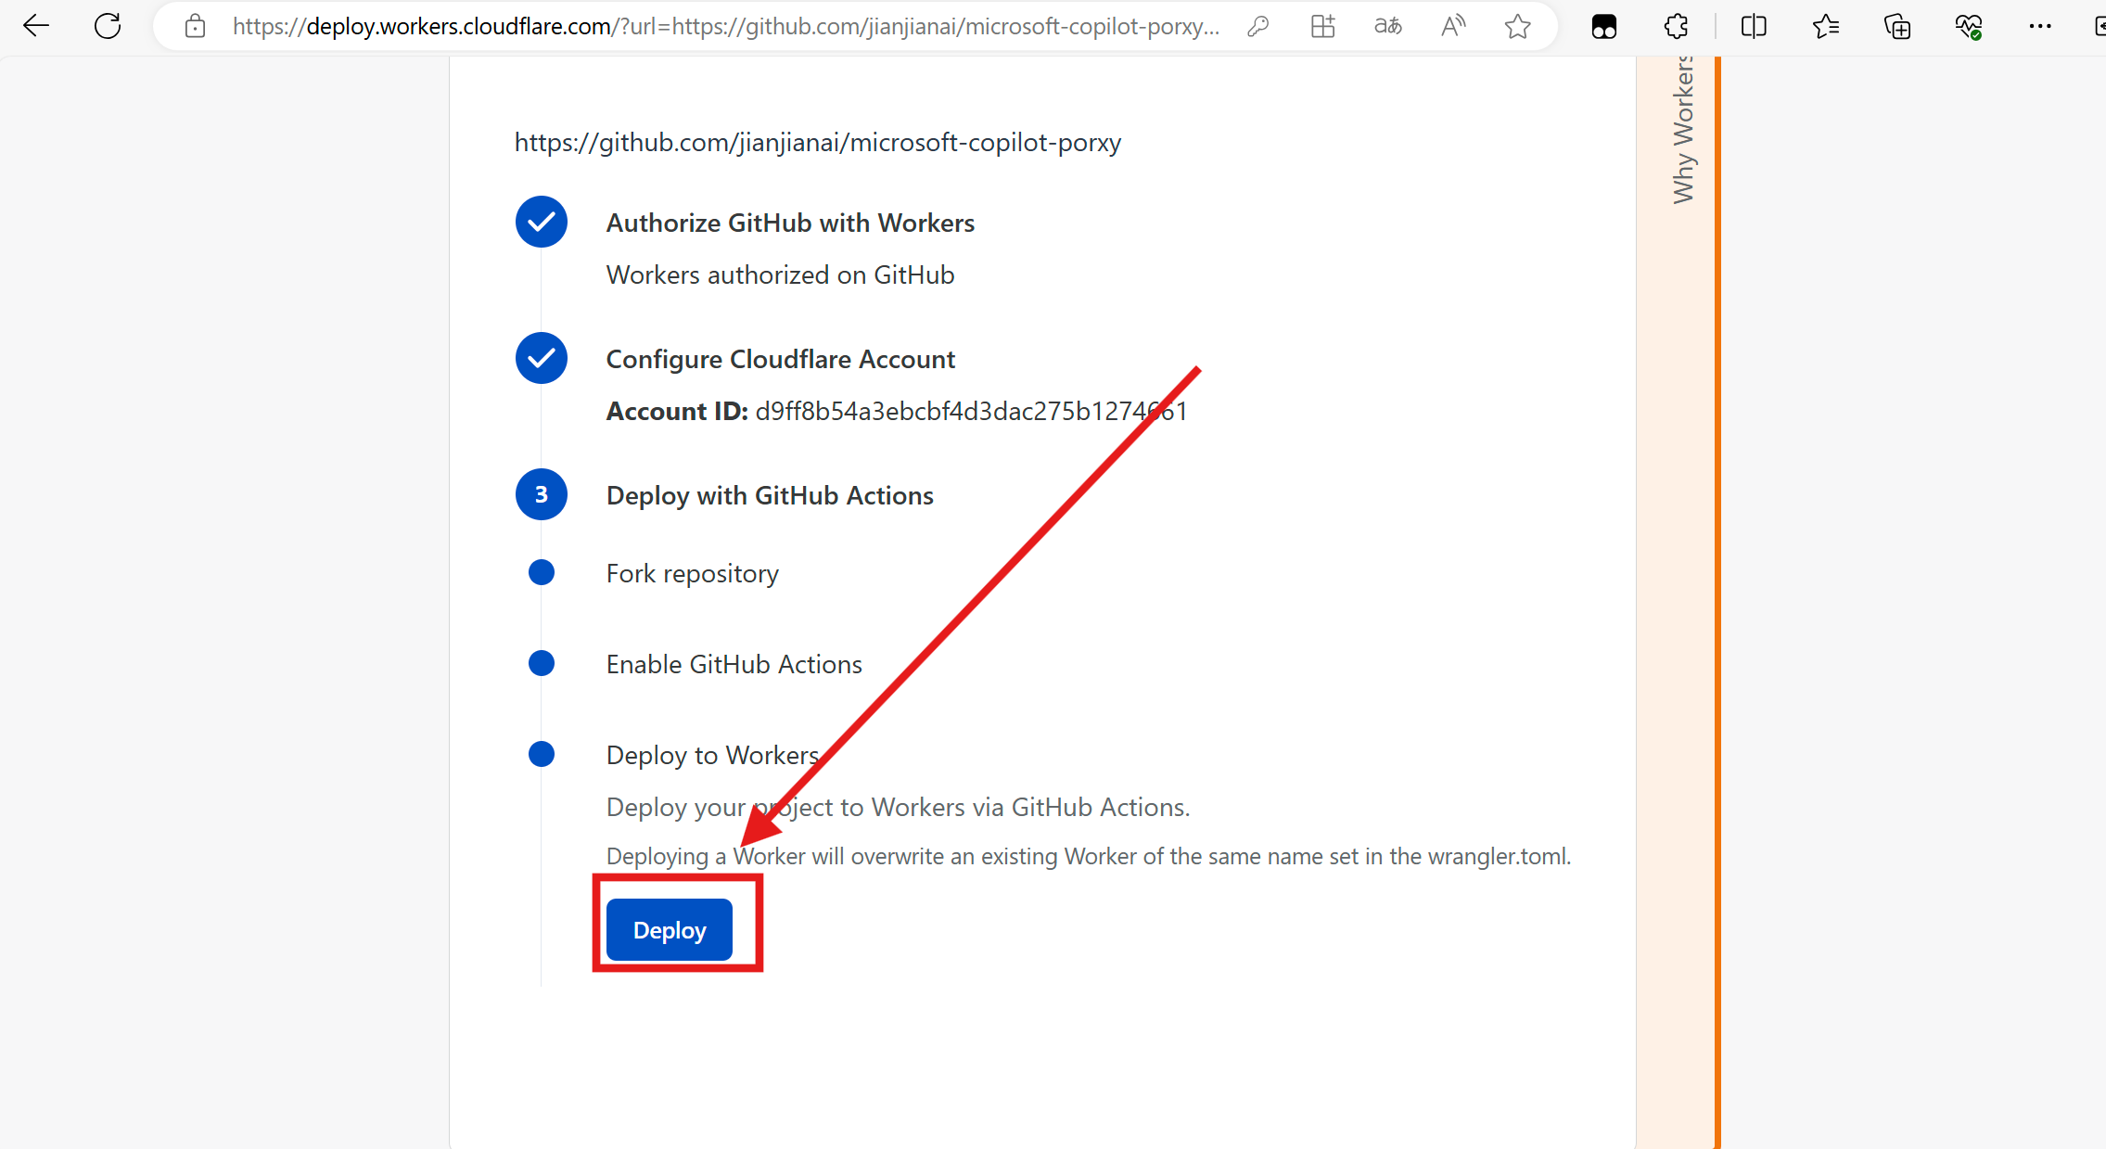2106x1149 pixels.
Task: Click the Fork repository step bullet
Action: 542,572
